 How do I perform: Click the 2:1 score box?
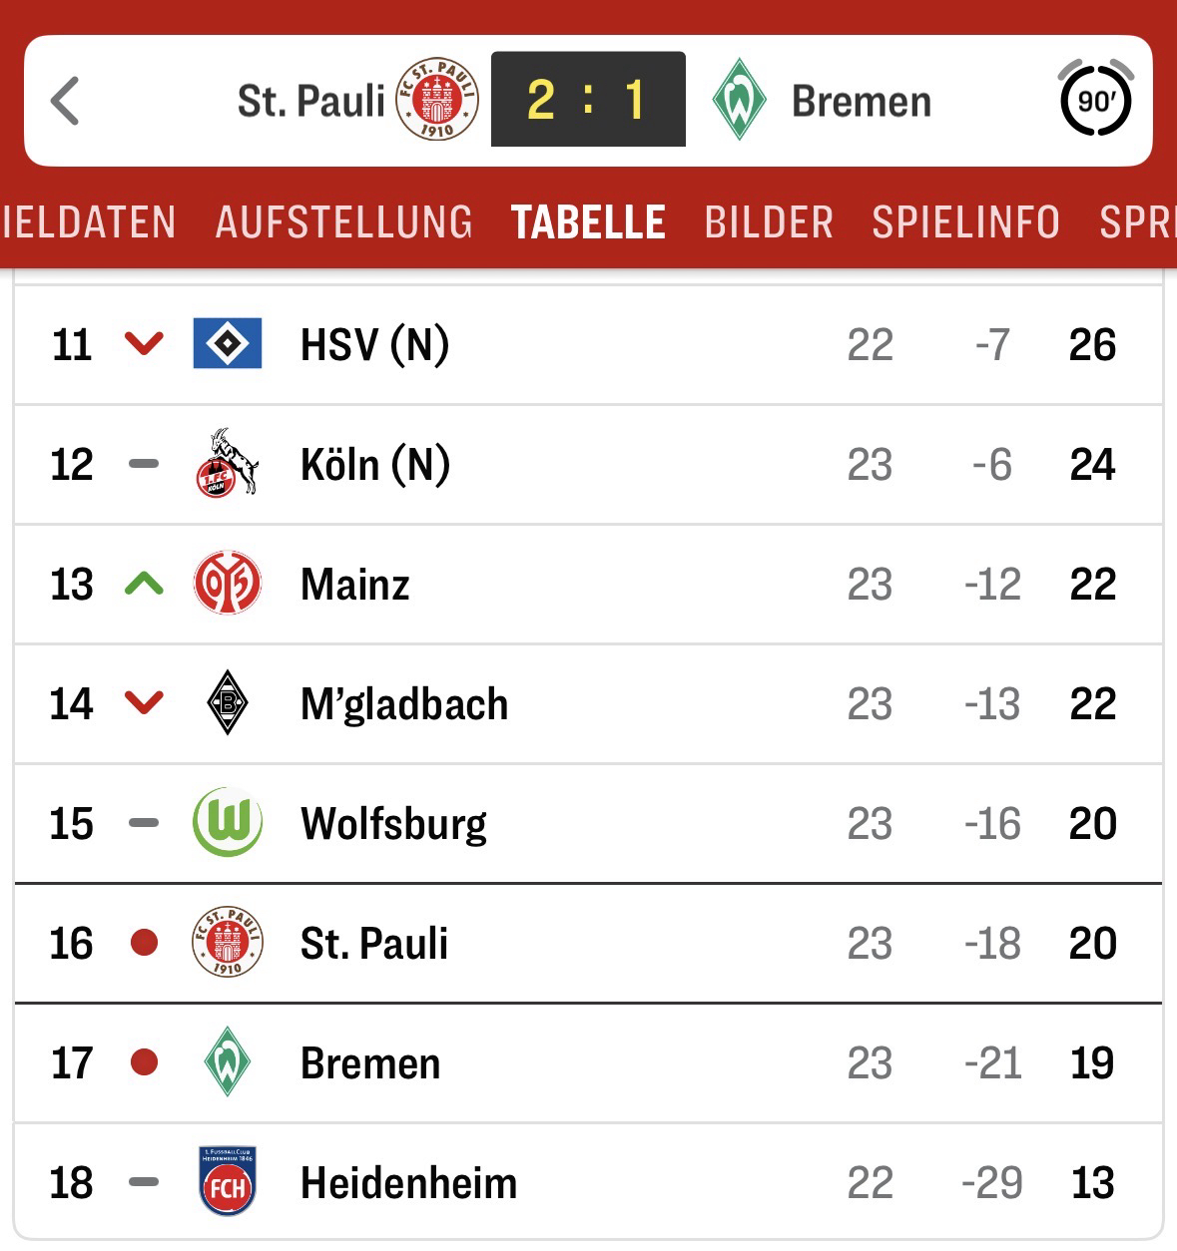[x=588, y=100]
